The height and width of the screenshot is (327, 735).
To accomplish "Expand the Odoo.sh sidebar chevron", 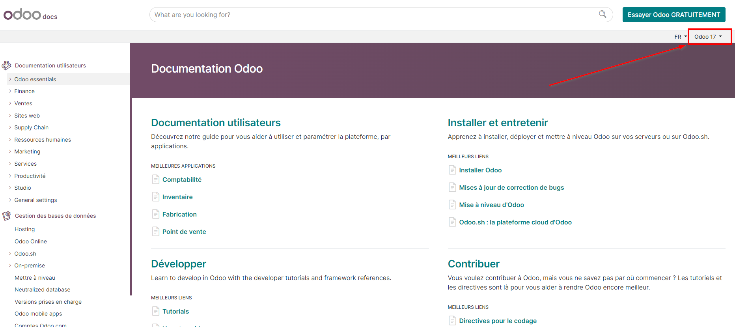I will pyautogui.click(x=10, y=254).
